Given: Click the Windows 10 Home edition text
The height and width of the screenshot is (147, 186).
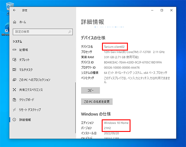Looking at the screenshot, I should [x=116, y=123].
